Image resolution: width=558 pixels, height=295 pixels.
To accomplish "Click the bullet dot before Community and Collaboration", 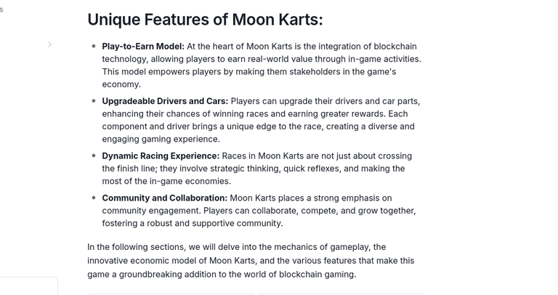I will tap(94, 198).
